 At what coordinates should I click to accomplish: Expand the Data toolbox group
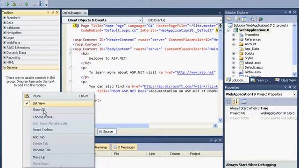coord(5,23)
